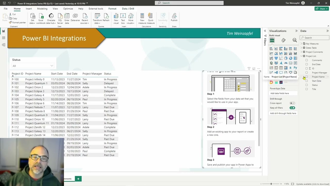This screenshot has width=330, height=186.
Task: Check the Title field
Action: [307, 89]
